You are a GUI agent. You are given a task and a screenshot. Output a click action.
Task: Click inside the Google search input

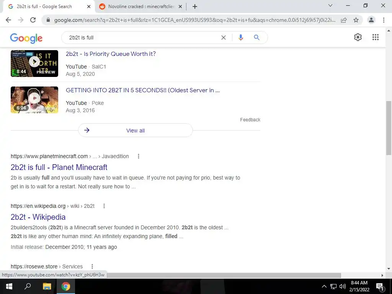pos(142,38)
